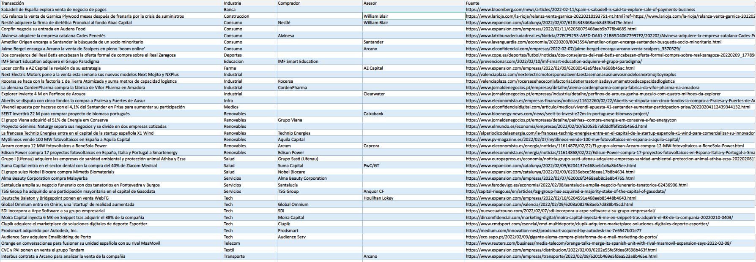The image size is (756, 262).
Task: Open the bloomberg.com Sabadell article link
Action: (x=580, y=10)
